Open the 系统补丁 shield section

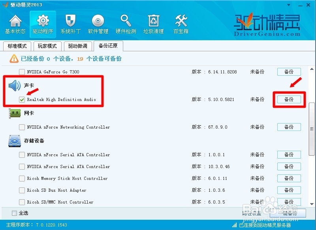click(71, 25)
